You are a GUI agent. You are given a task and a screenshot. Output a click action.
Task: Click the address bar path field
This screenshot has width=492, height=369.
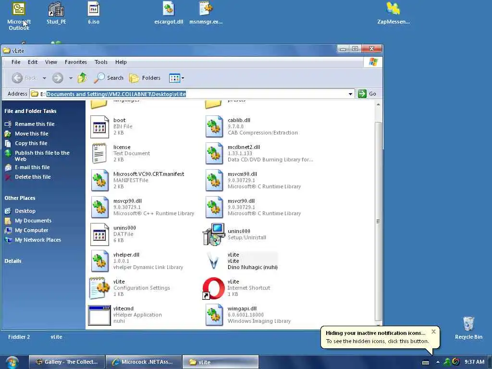click(192, 94)
